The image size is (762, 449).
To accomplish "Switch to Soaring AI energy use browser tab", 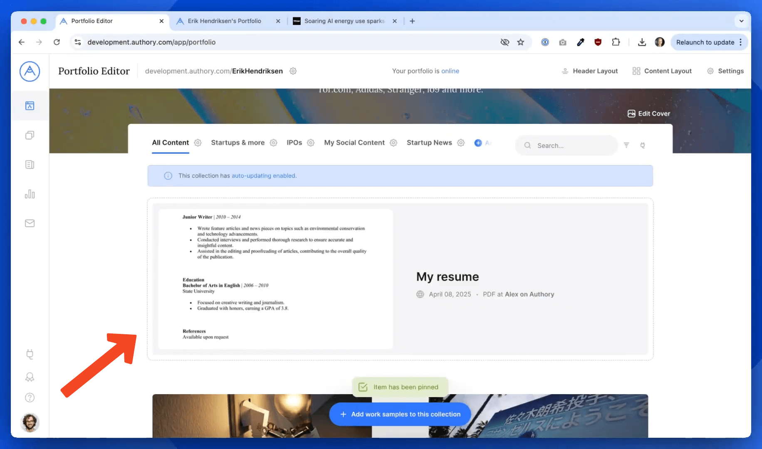I will click(x=344, y=21).
